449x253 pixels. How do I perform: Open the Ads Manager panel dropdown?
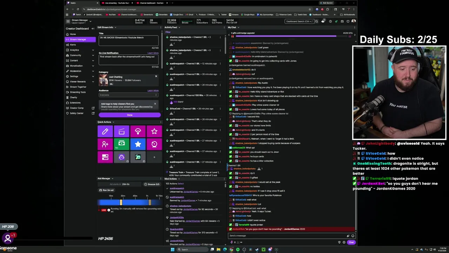[x=112, y=179]
